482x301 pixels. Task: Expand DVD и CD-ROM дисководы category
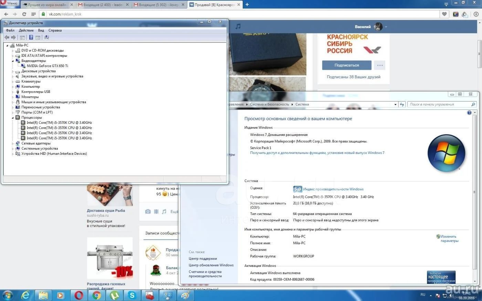click(13, 51)
